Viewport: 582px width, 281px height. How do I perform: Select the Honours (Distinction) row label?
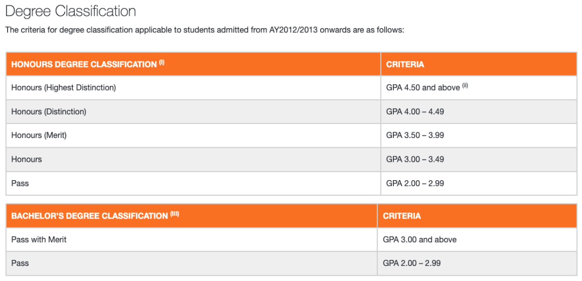point(48,112)
